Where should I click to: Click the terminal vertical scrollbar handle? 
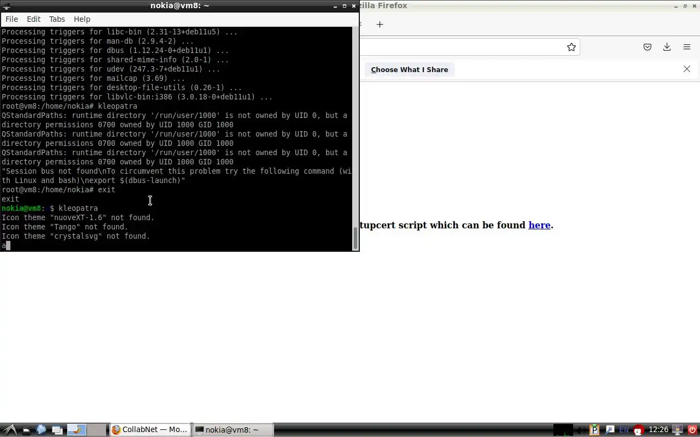point(355,238)
